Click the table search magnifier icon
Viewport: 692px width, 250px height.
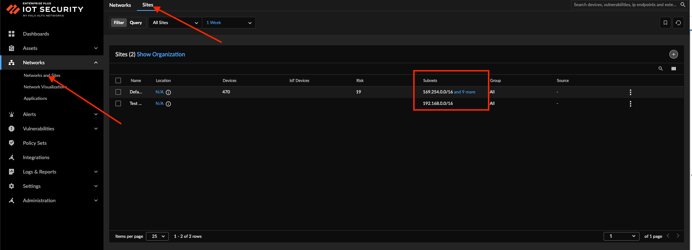click(x=660, y=69)
